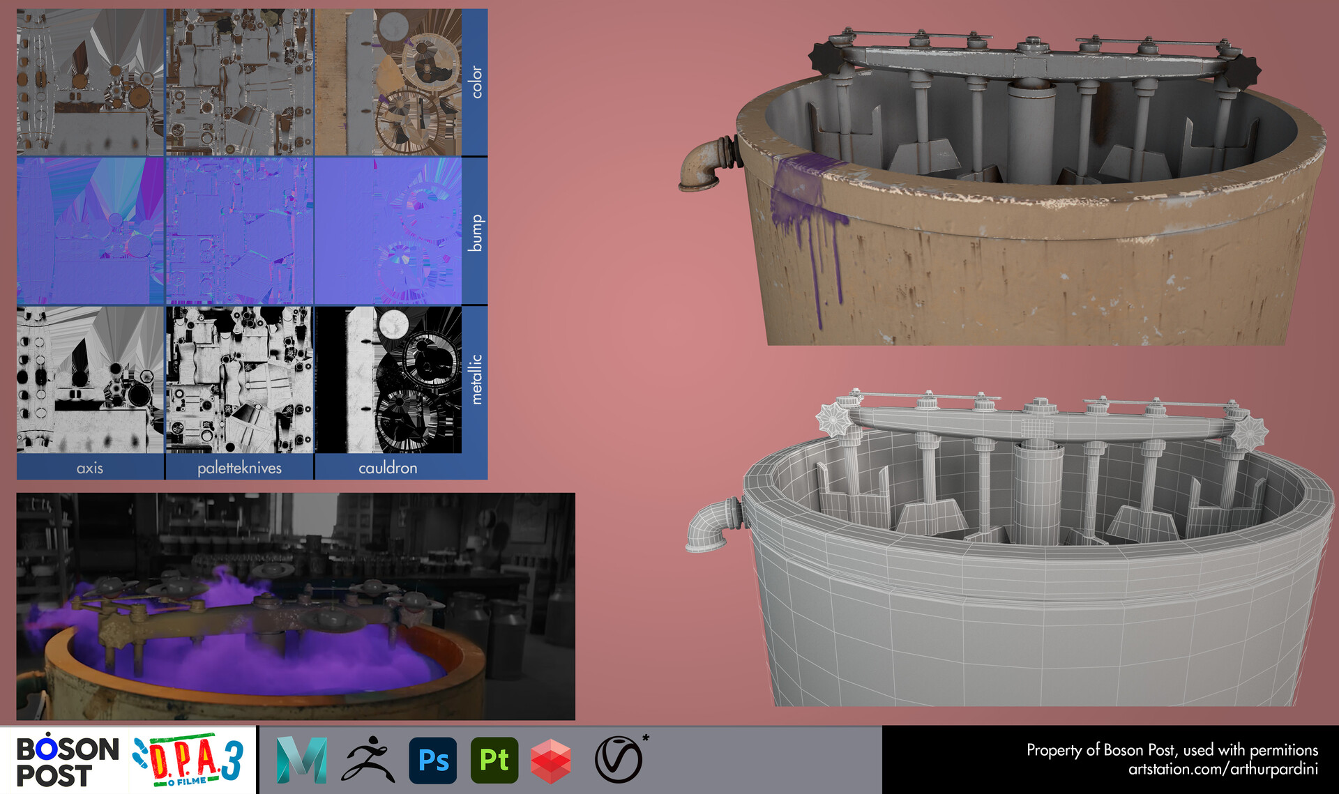Click the axis bump normal map thumbnail
This screenshot has width=1339, height=794.
90,231
